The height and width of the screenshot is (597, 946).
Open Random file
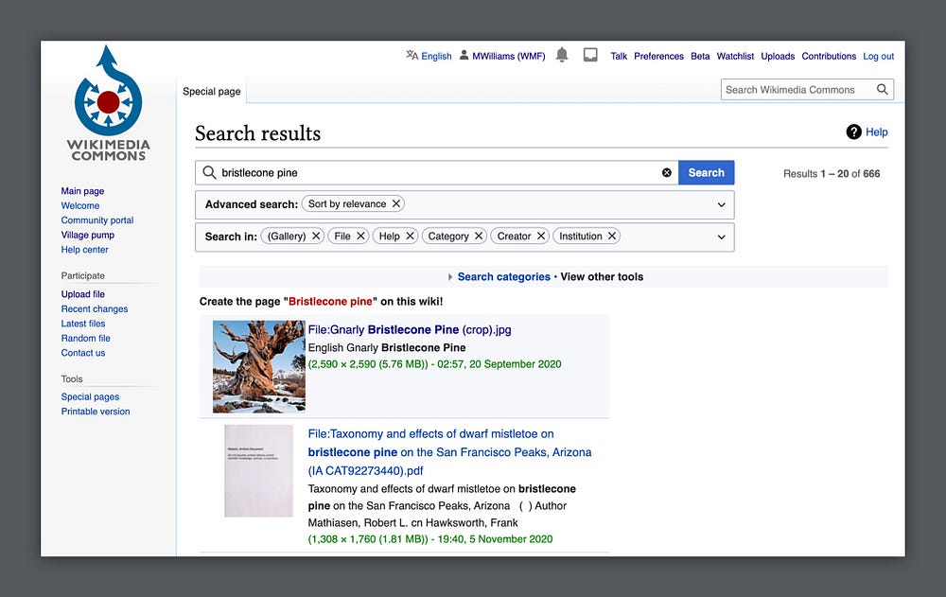click(86, 338)
